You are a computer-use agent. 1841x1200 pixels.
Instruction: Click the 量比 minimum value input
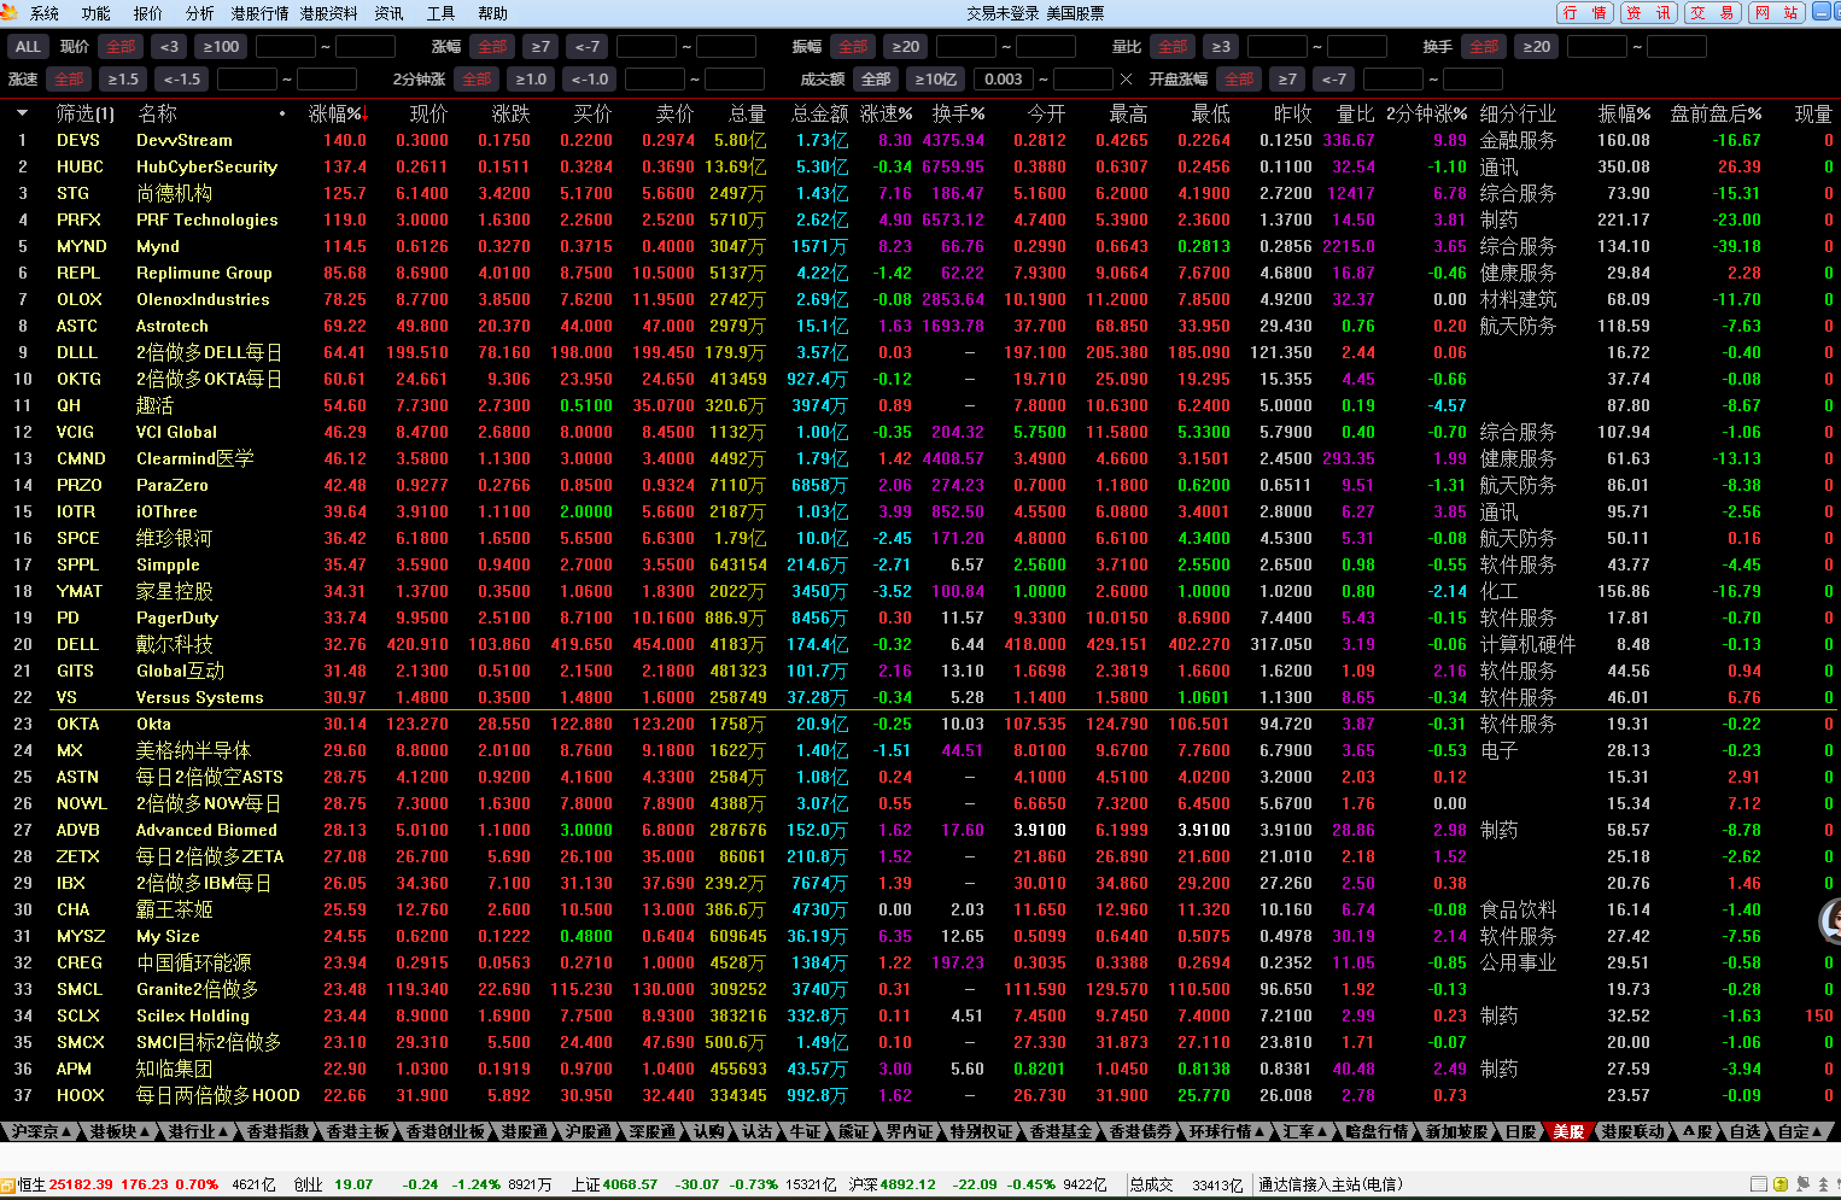(x=1277, y=46)
